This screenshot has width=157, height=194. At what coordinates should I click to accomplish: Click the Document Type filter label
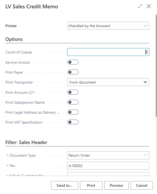click(23, 155)
